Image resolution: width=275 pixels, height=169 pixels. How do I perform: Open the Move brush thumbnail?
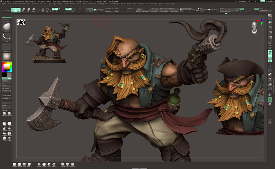tap(7, 27)
